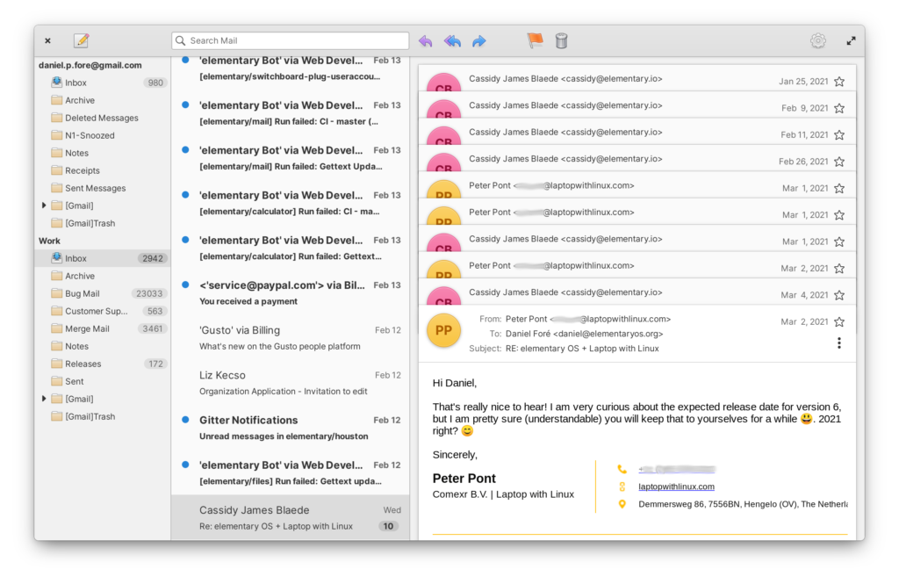Click the Forward arrow icon
This screenshot has width=899, height=584.
coord(479,40)
